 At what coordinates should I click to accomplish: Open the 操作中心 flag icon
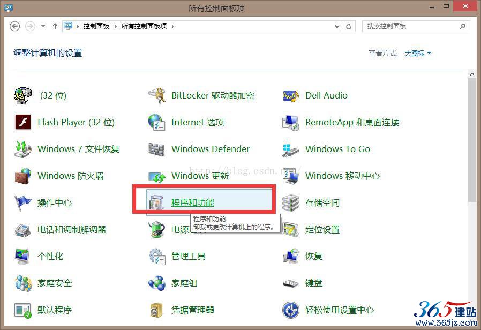pyautogui.click(x=23, y=202)
